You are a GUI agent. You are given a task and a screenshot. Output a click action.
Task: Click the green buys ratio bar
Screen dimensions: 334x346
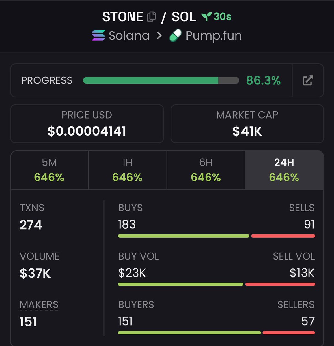click(x=183, y=236)
